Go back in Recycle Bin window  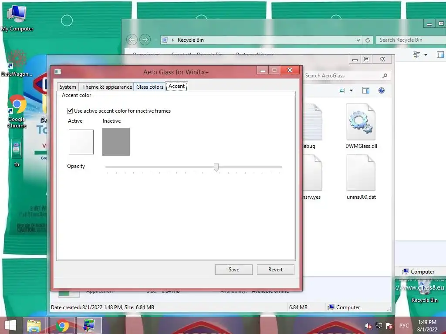click(132, 40)
